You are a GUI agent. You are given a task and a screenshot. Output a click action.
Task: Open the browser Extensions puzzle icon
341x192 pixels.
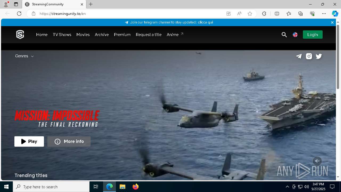click(264, 14)
